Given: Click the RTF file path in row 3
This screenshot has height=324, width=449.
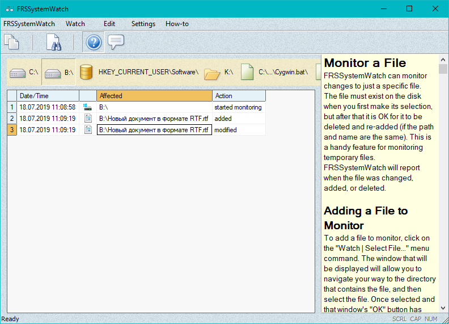Looking at the screenshot, I should pyautogui.click(x=154, y=130).
